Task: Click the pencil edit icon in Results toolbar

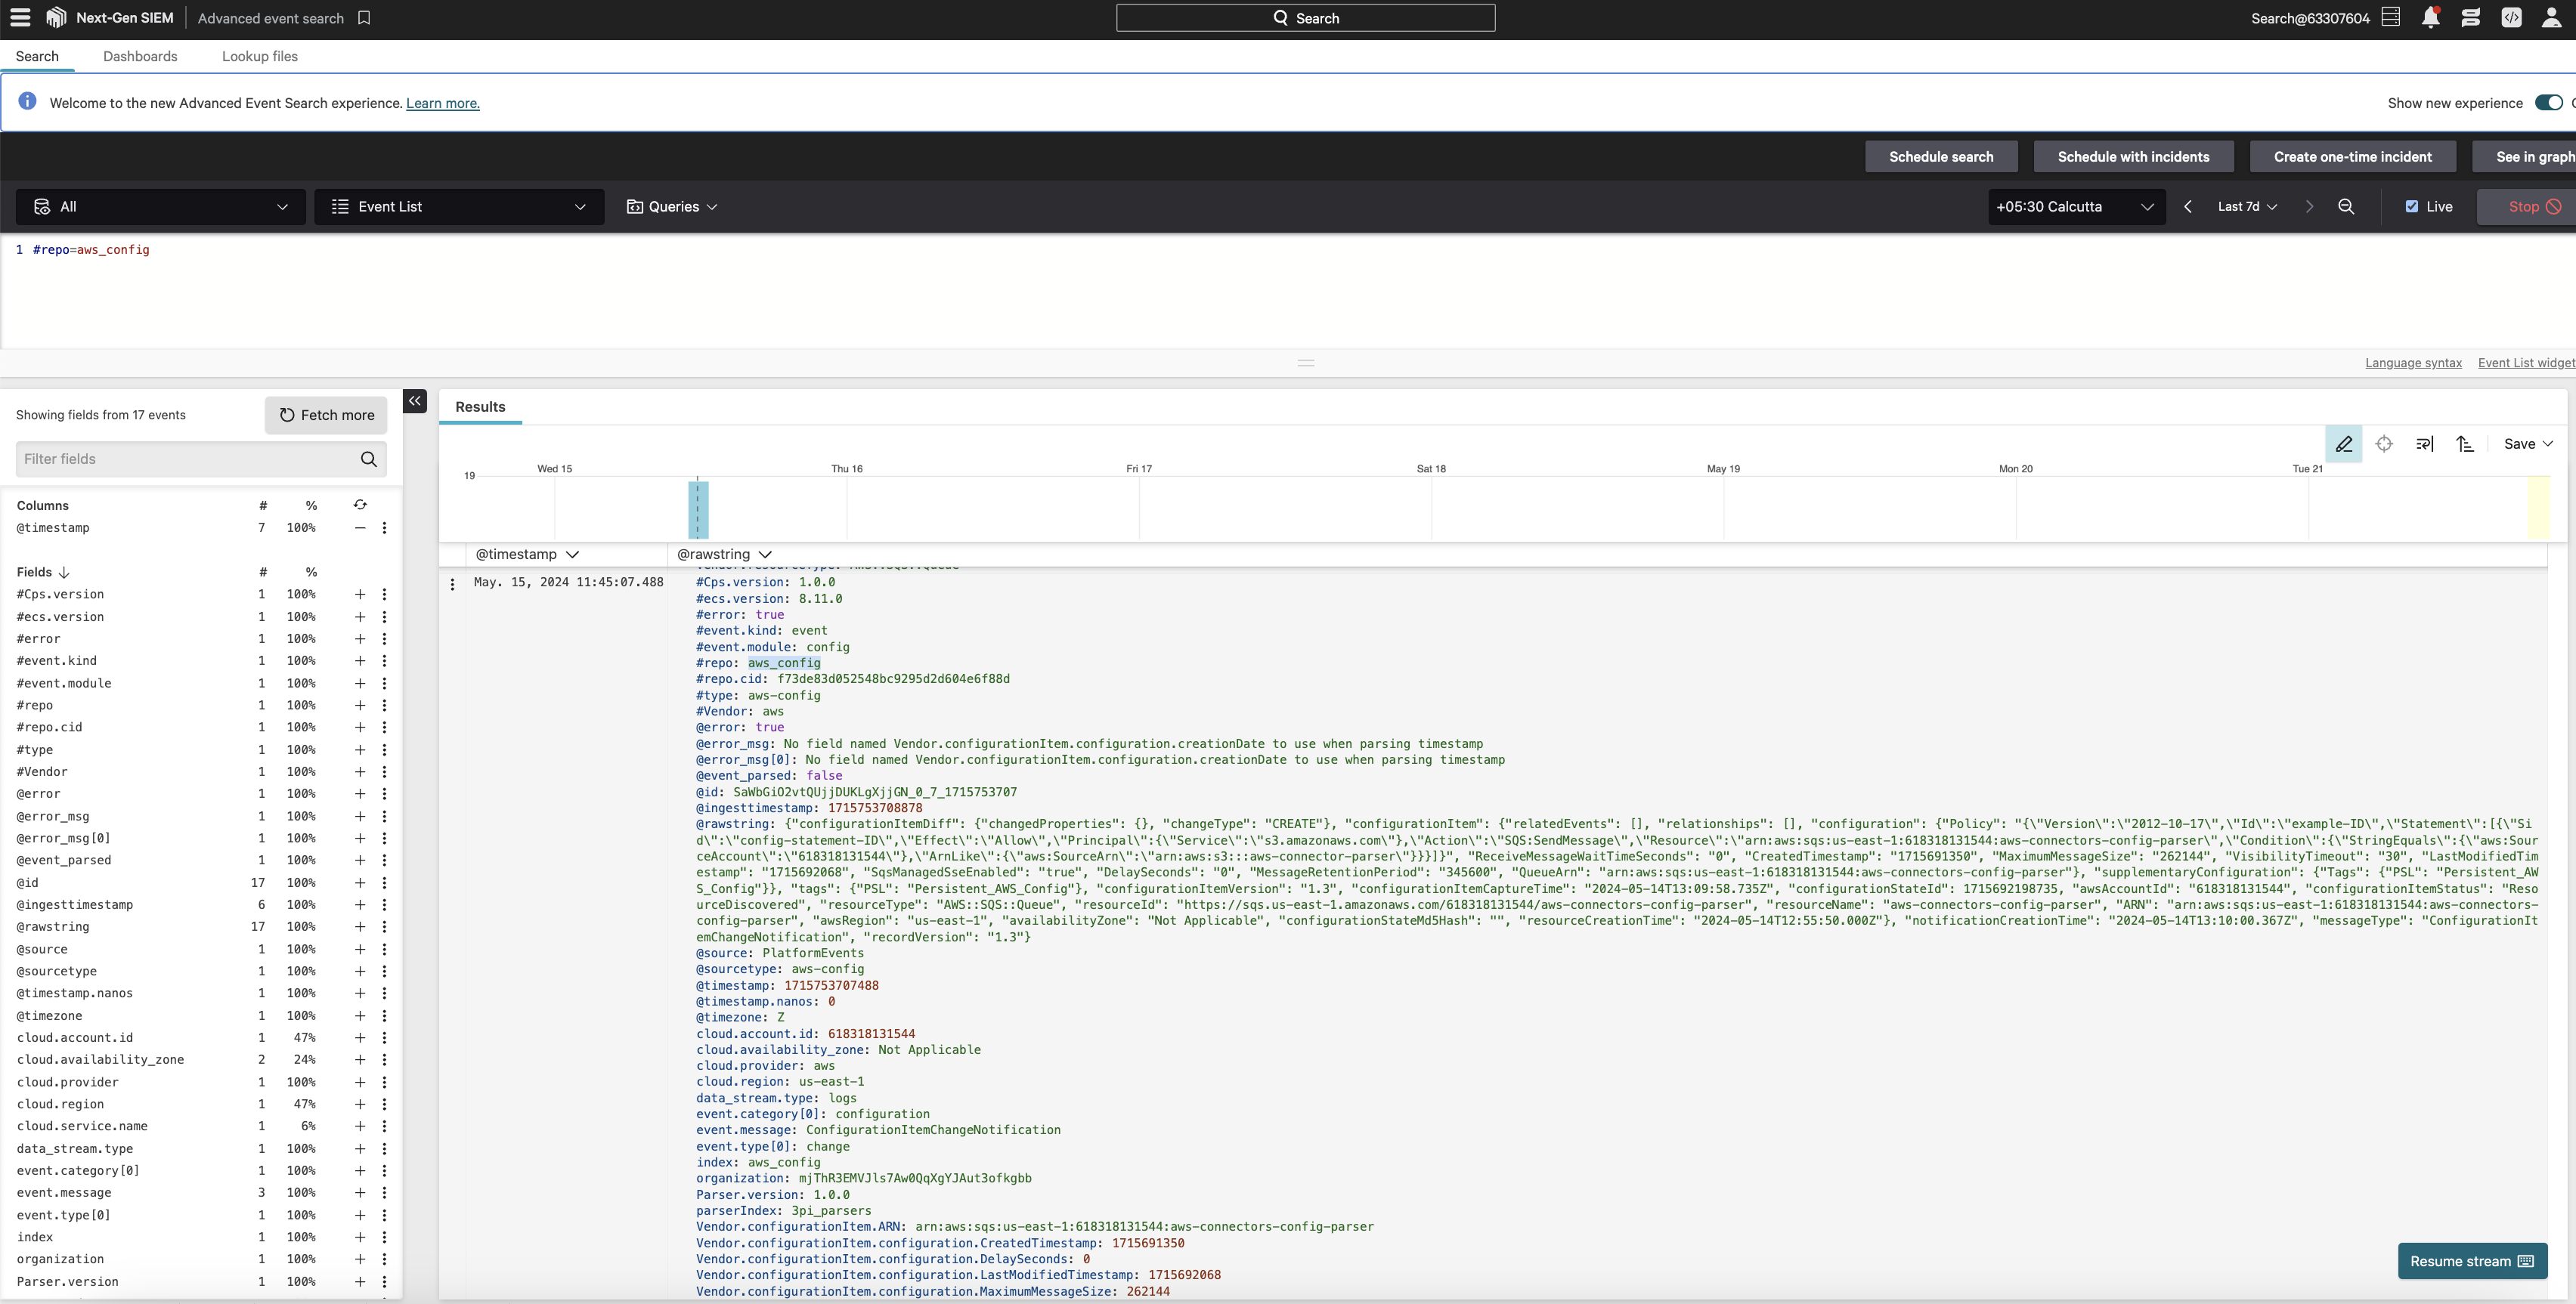Action: (2344, 443)
